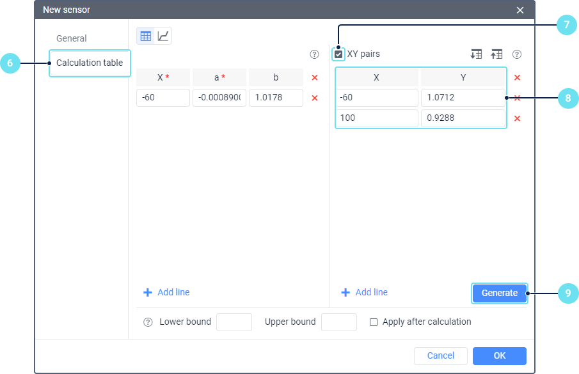
Task: Click help icon above the coefficient table
Action: coord(314,54)
